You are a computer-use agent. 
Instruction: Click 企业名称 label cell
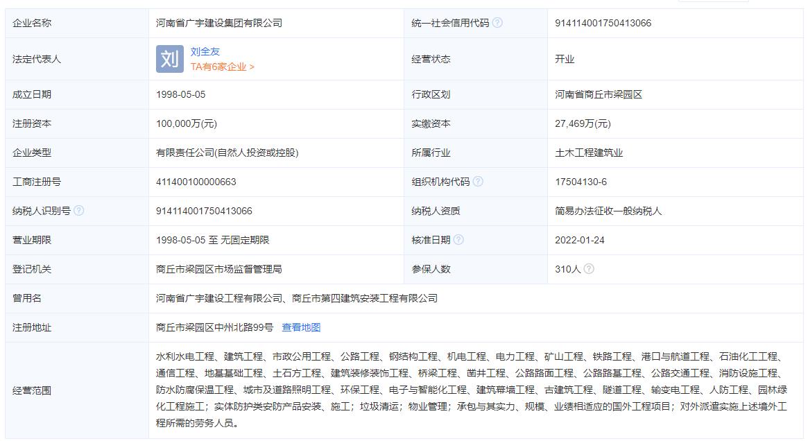pos(77,23)
